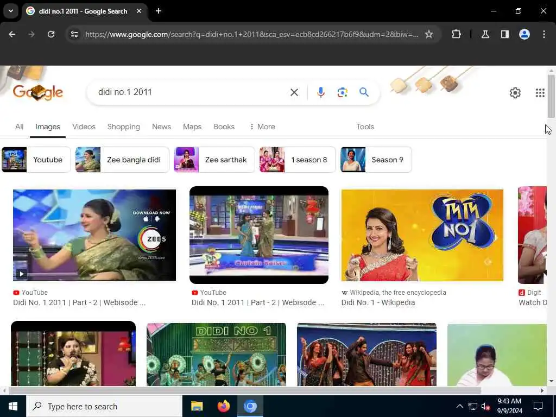Filter by 1 season 8 chip
The width and height of the screenshot is (556, 417).
tap(298, 160)
